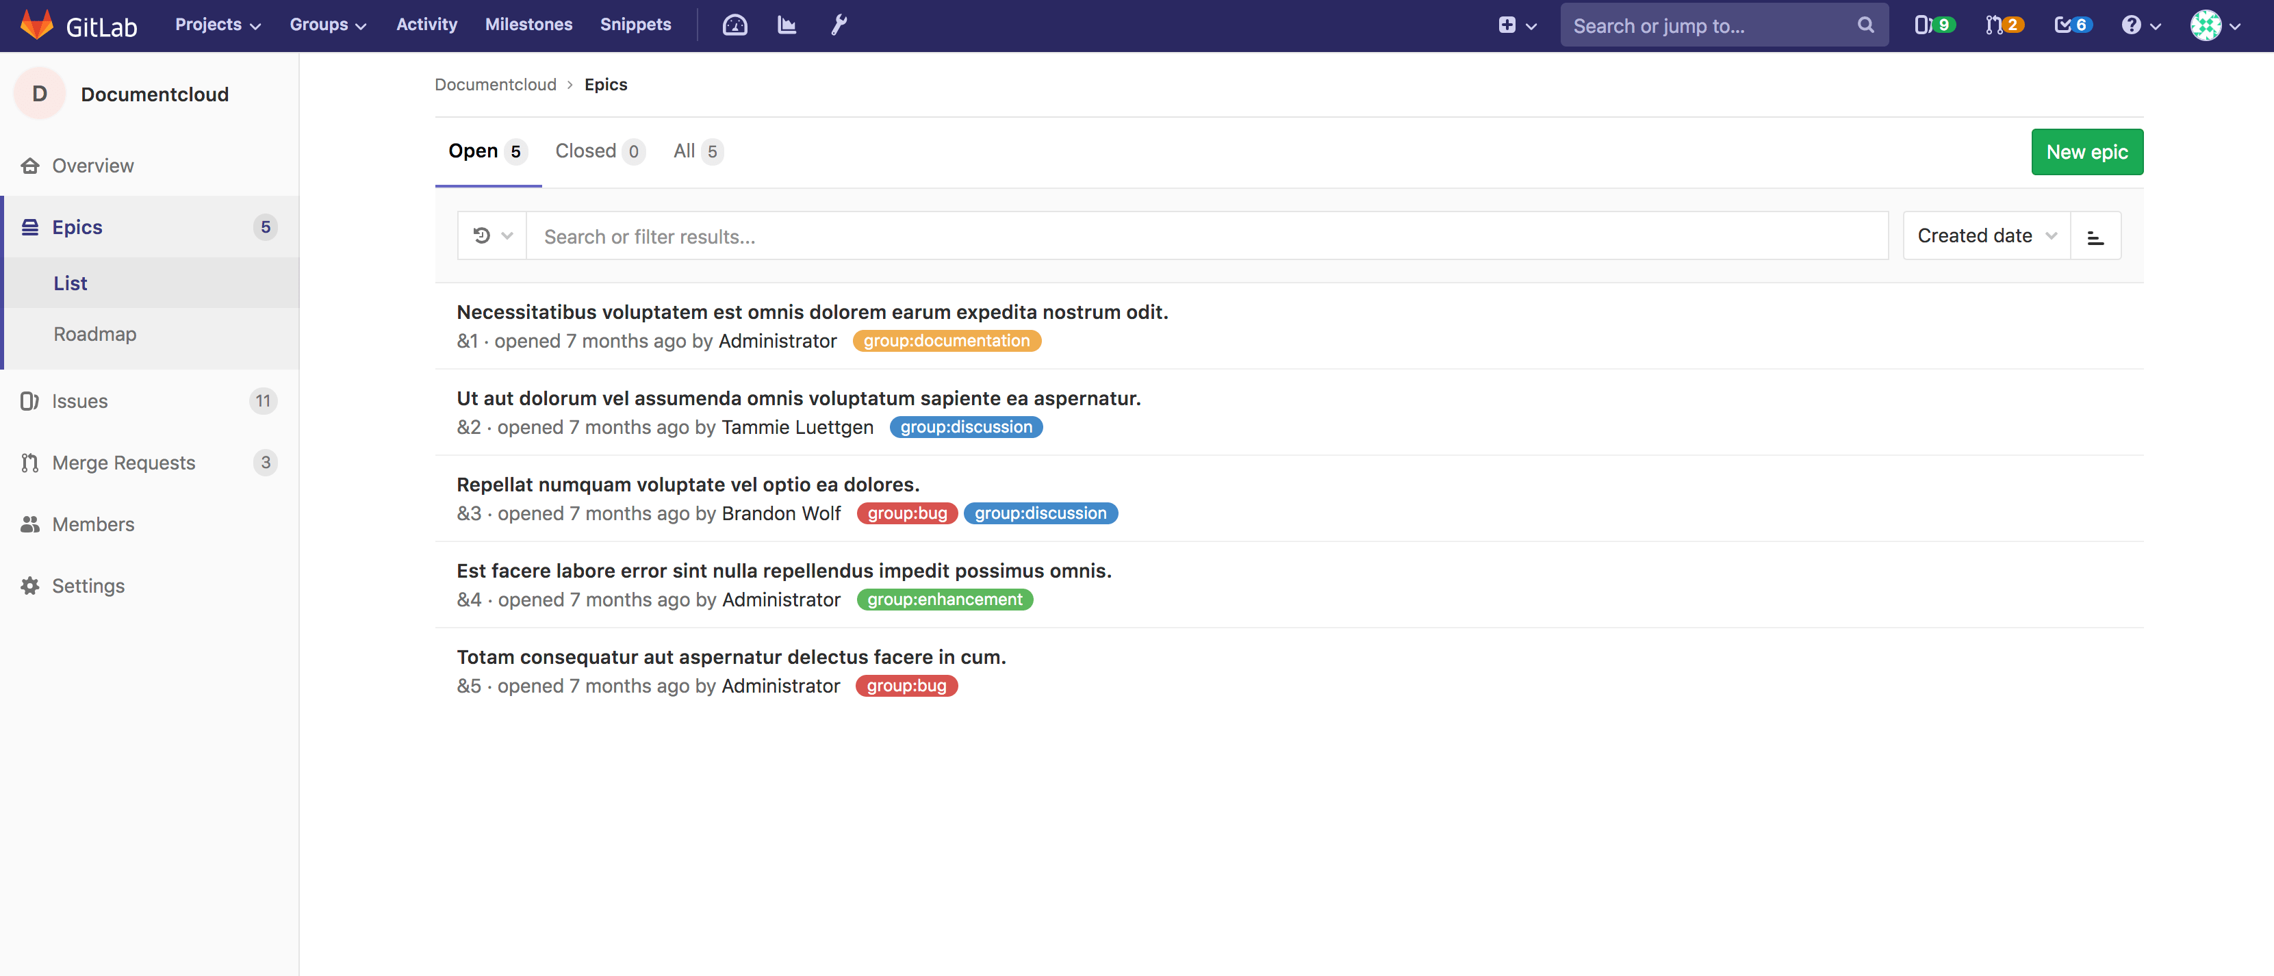Toggle sort direction button
This screenshot has width=2274, height=976.
(x=2095, y=235)
